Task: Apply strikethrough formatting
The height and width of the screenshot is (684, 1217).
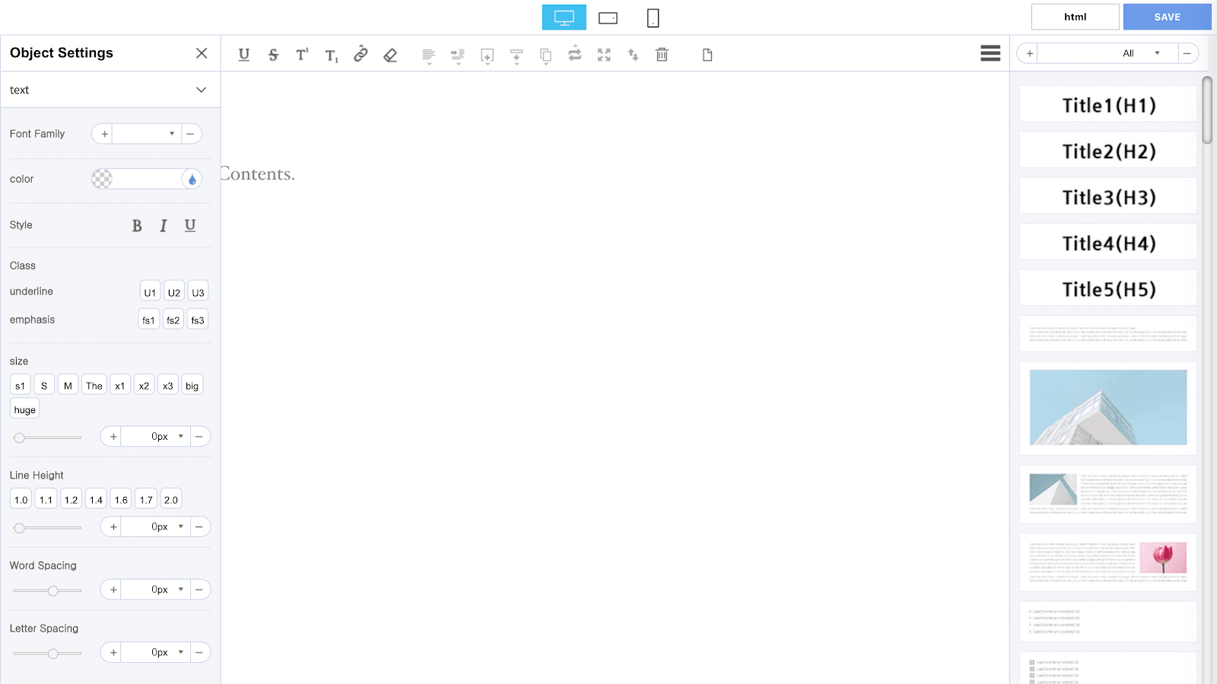Action: click(x=274, y=55)
